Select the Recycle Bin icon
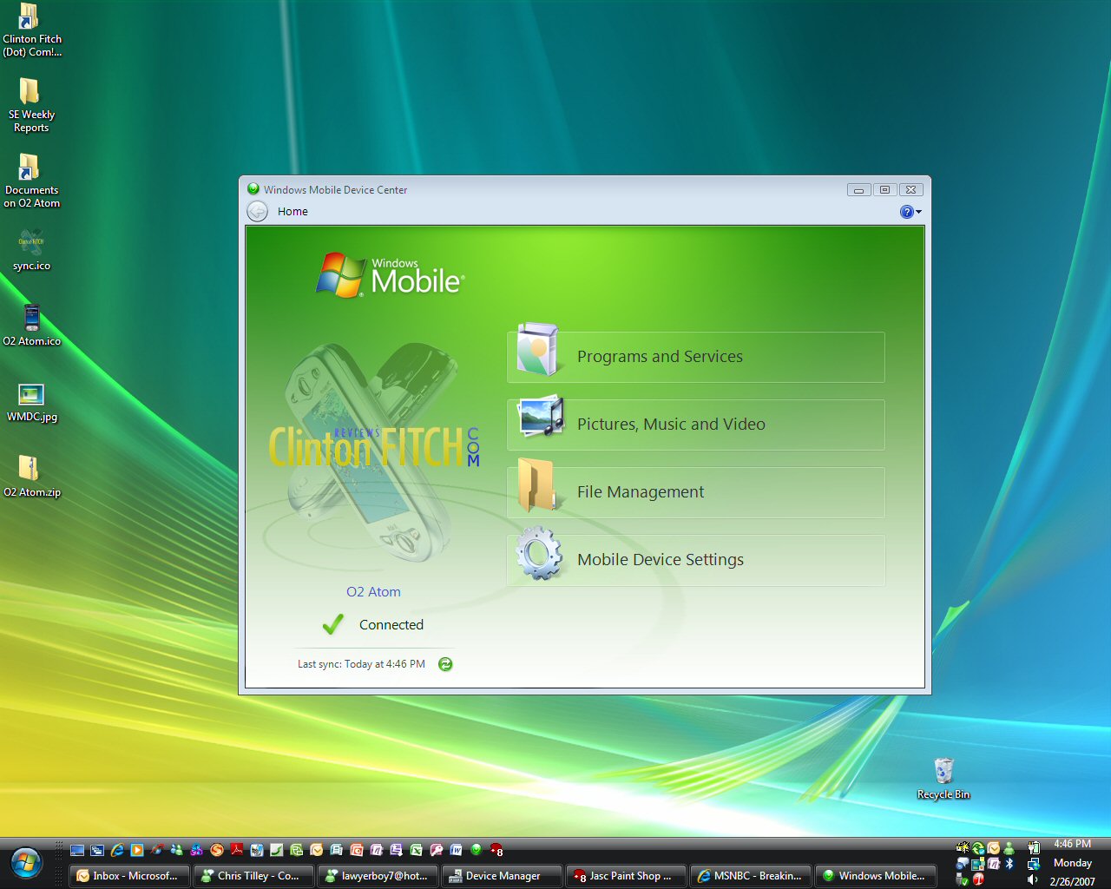Viewport: 1111px width, 889px height. tap(943, 778)
